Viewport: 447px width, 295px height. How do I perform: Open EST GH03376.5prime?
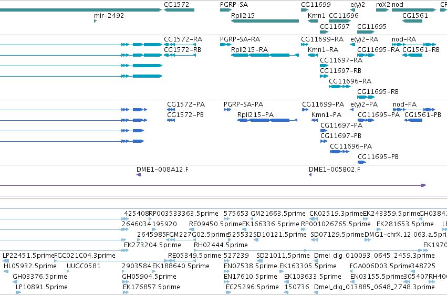(x=40, y=277)
